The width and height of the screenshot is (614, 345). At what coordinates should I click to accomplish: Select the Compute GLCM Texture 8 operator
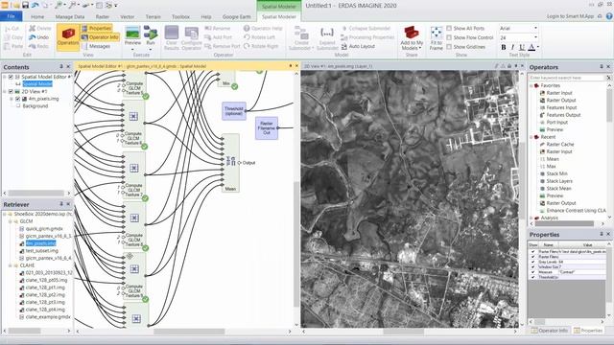[x=134, y=226]
